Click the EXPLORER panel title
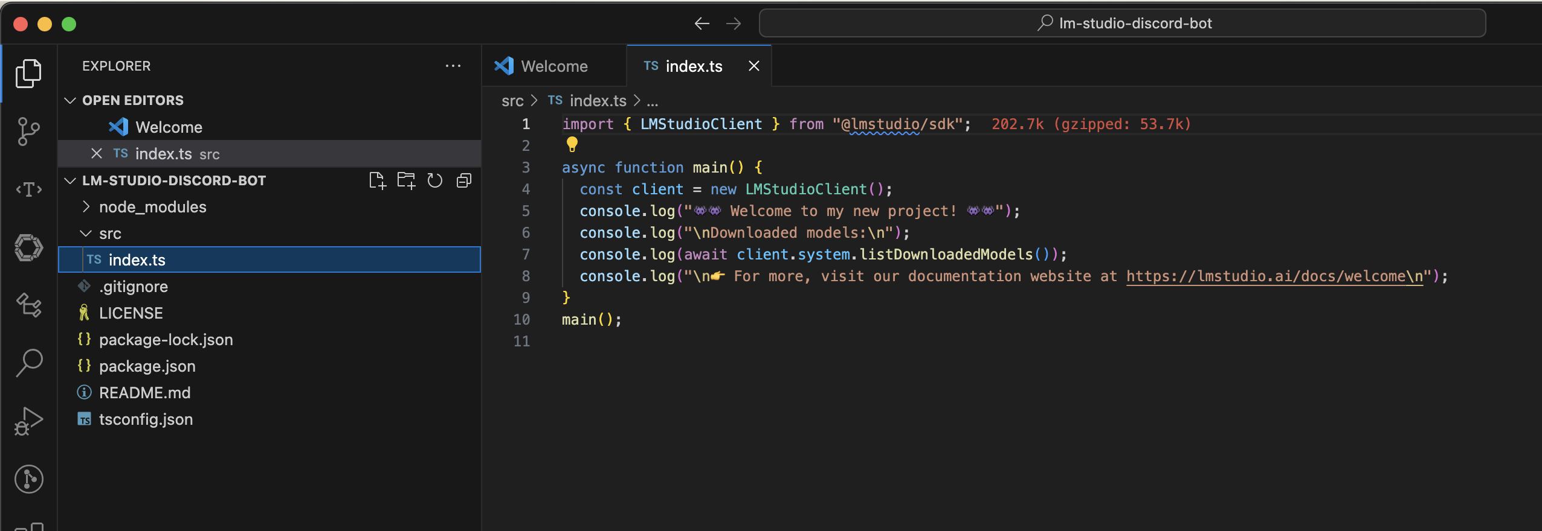 (117, 66)
